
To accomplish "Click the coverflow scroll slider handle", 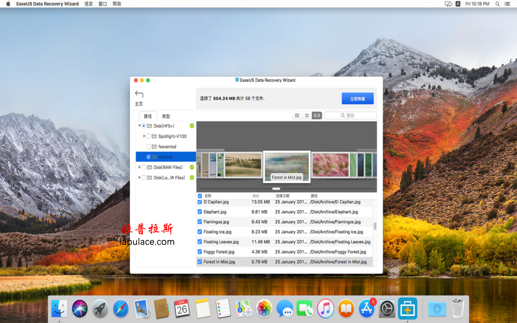I will pos(276,188).
